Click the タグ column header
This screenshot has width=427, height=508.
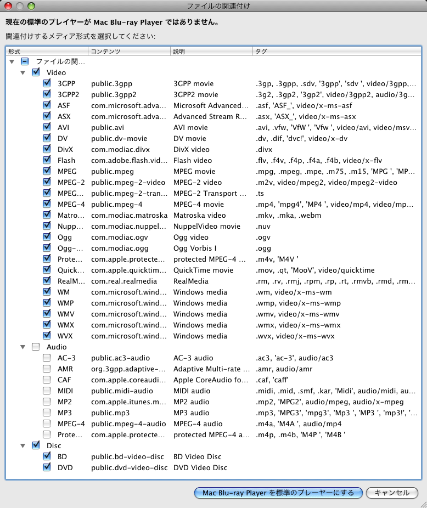click(x=337, y=51)
